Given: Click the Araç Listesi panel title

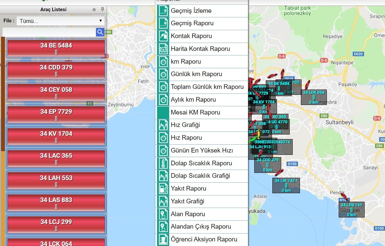Looking at the screenshot, I should pos(53,10).
